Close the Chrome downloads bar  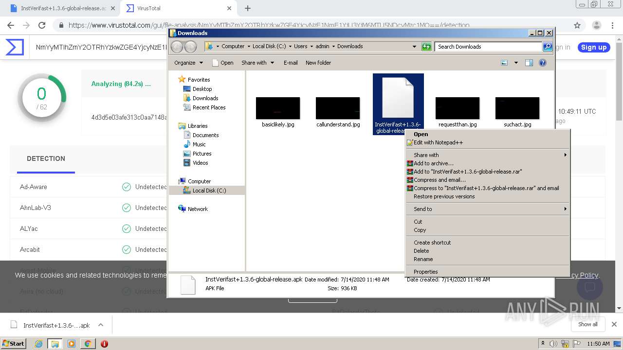(614, 324)
